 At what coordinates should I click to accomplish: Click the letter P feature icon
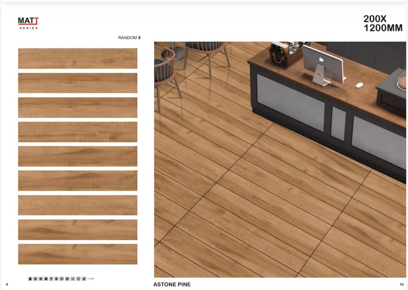(51, 279)
